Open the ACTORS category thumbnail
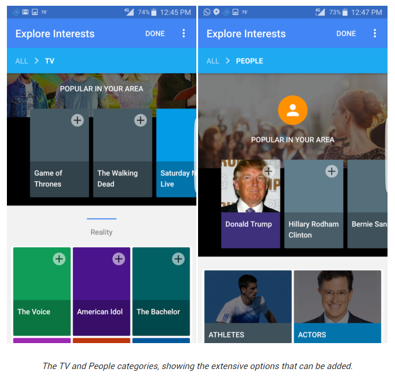 (337, 307)
